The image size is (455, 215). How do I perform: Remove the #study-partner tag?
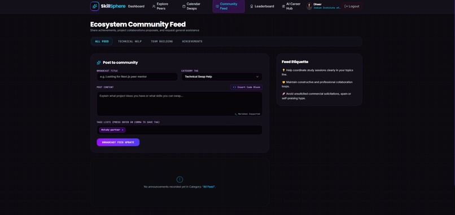click(123, 130)
